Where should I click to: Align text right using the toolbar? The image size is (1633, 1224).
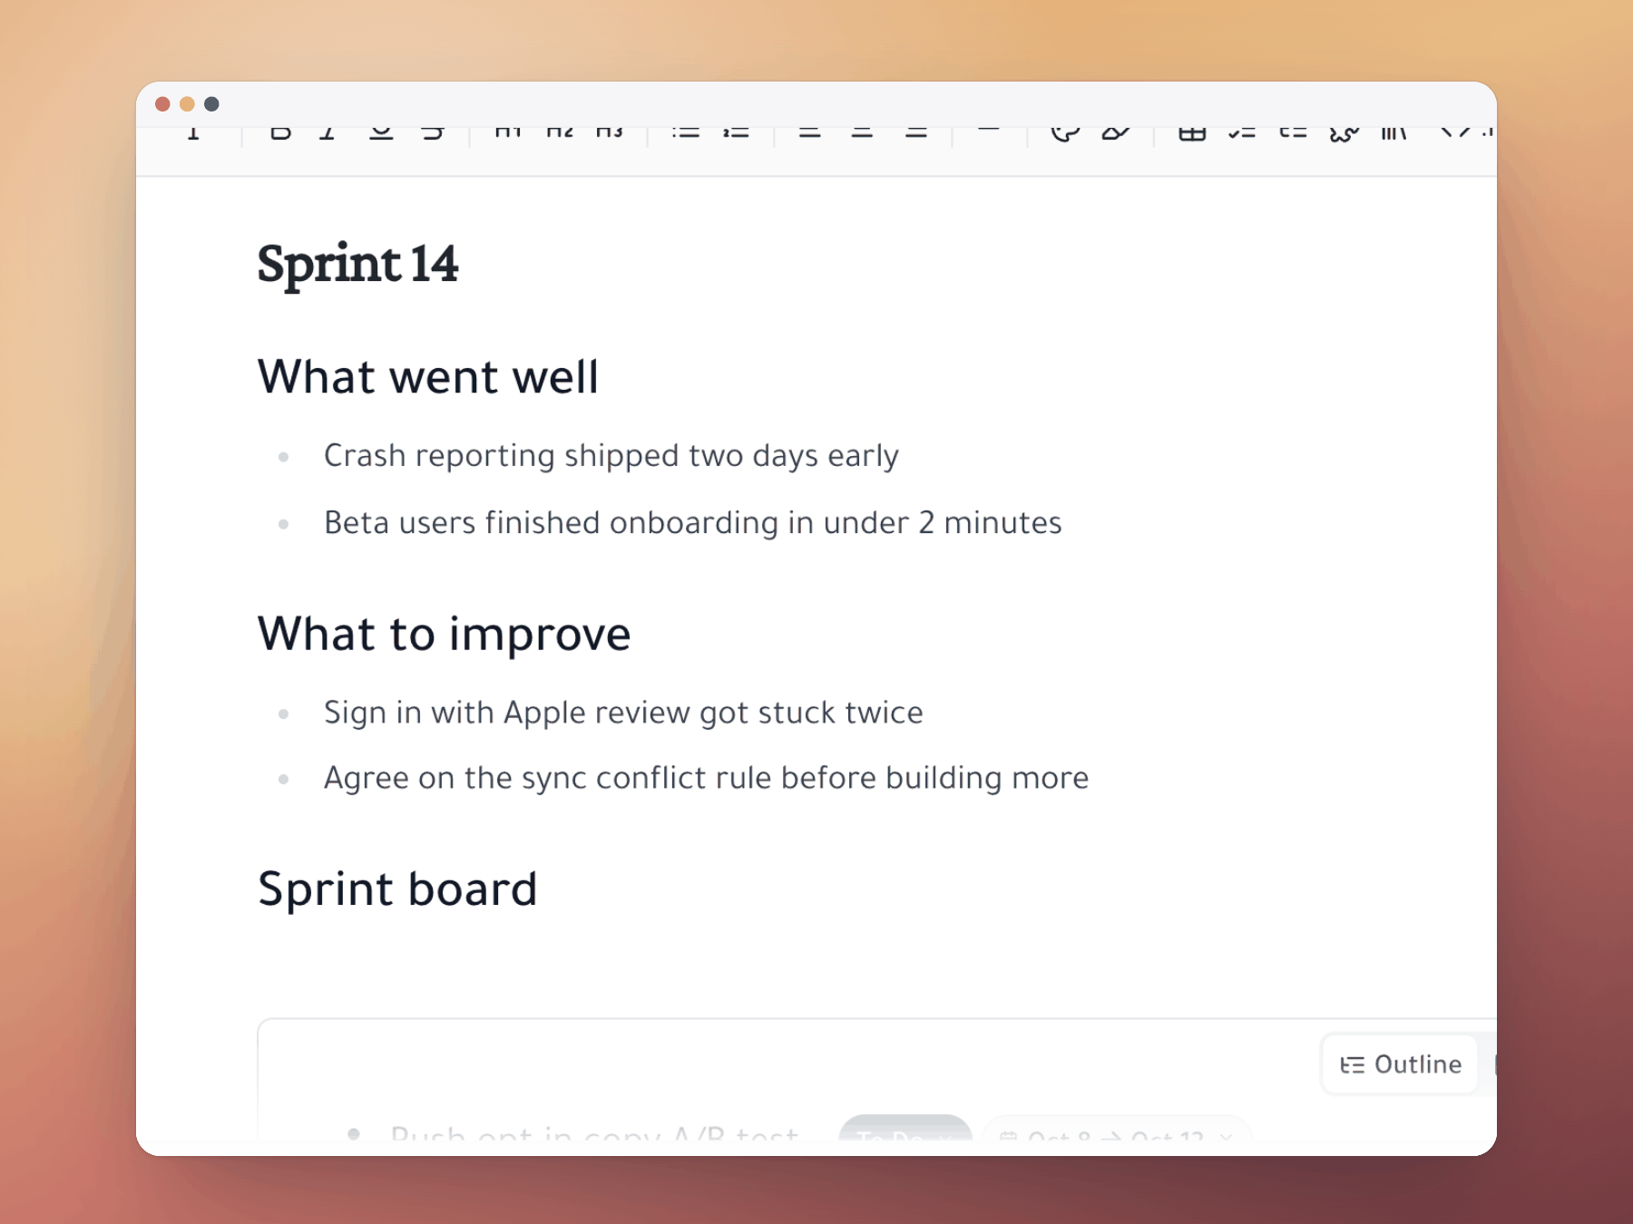click(916, 132)
